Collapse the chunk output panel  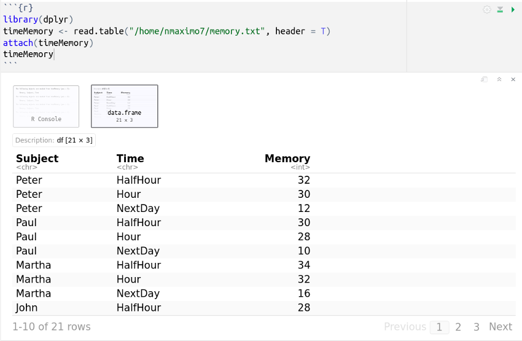(x=499, y=79)
